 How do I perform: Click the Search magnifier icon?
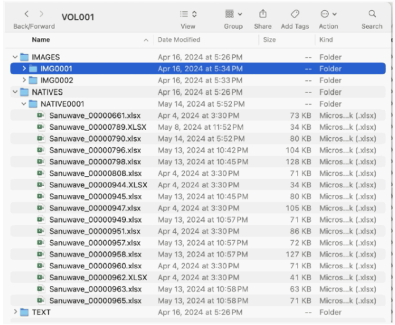click(x=372, y=14)
